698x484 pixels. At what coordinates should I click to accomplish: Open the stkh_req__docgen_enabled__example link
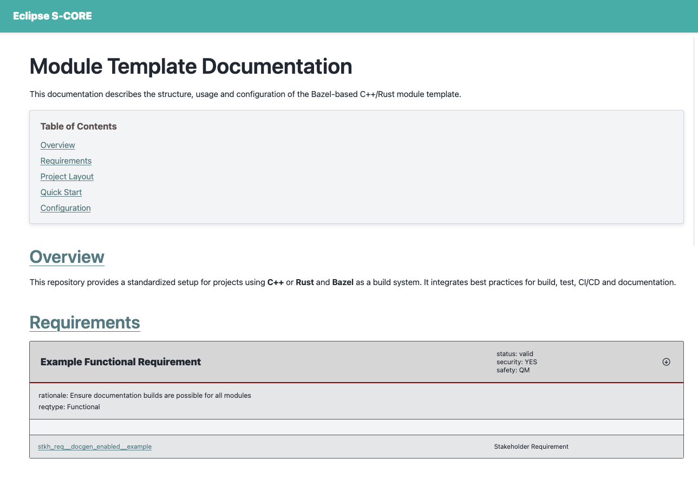coord(95,447)
